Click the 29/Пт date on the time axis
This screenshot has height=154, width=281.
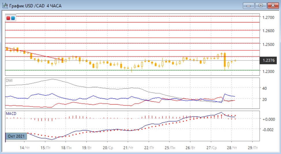[x=254, y=147]
